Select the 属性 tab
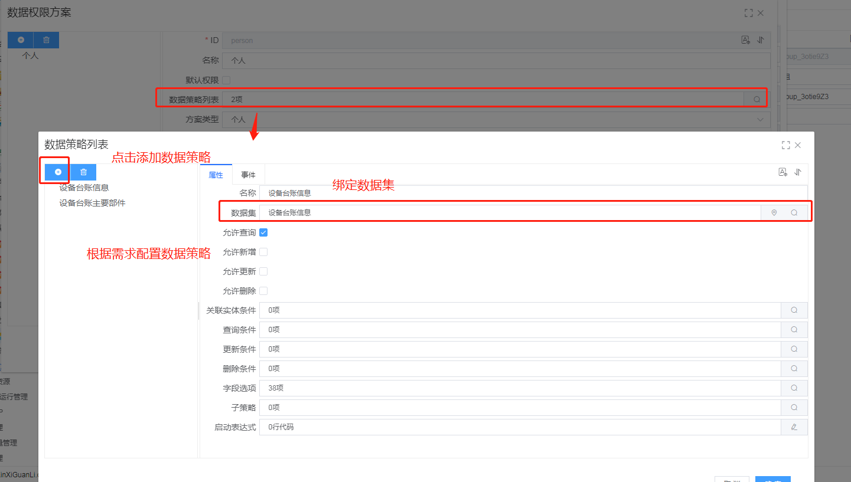The width and height of the screenshot is (851, 482). (216, 175)
